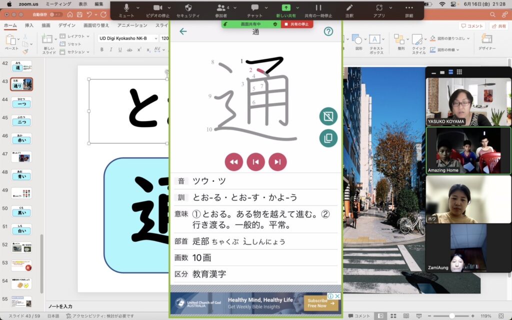Step back one stroke
The height and width of the screenshot is (320, 512).
(x=255, y=162)
